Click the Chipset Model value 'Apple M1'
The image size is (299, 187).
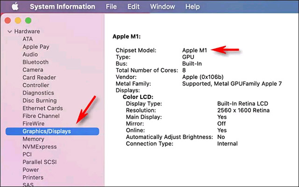click(x=194, y=50)
